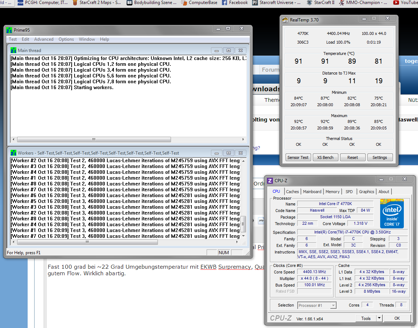Click Workers vertical scroll-down arrow
Viewport: 418px width, 328px height.
(x=243, y=236)
